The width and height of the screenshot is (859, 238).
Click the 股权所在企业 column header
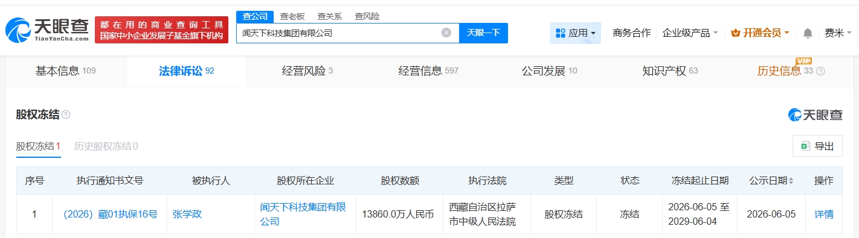[305, 181]
